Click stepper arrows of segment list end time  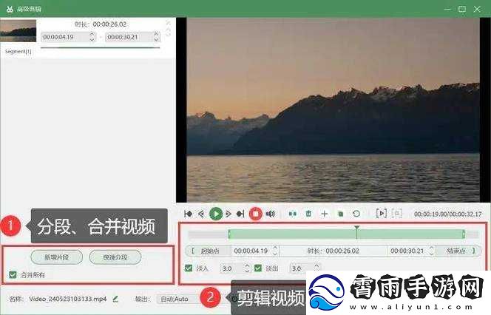(x=157, y=37)
